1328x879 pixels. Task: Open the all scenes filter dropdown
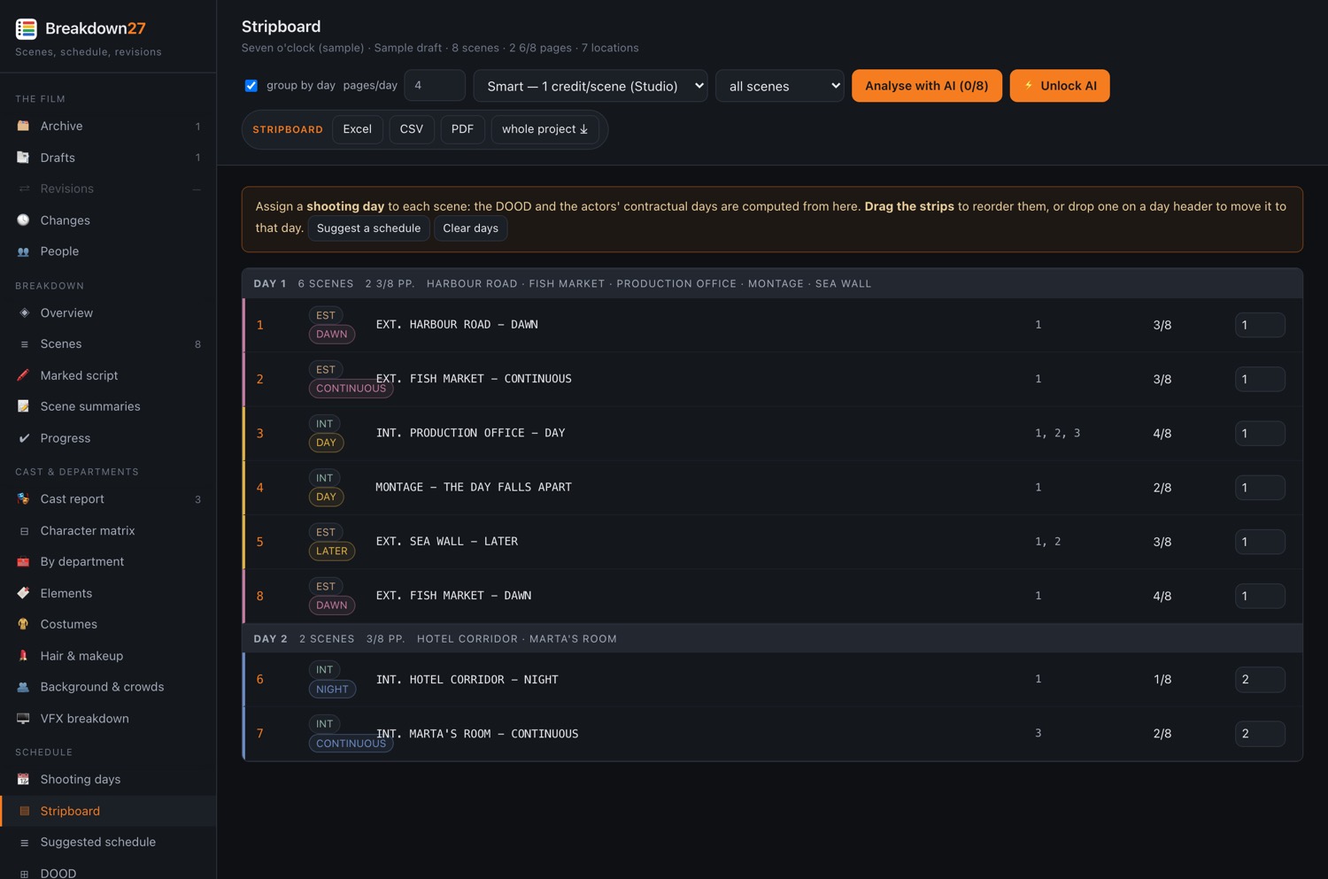pyautogui.click(x=780, y=86)
